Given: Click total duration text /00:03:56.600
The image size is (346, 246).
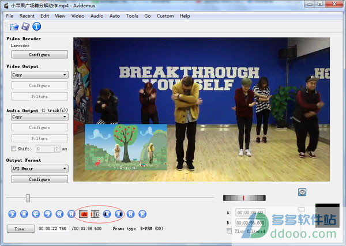Looking at the screenshot, I should click(x=86, y=229).
